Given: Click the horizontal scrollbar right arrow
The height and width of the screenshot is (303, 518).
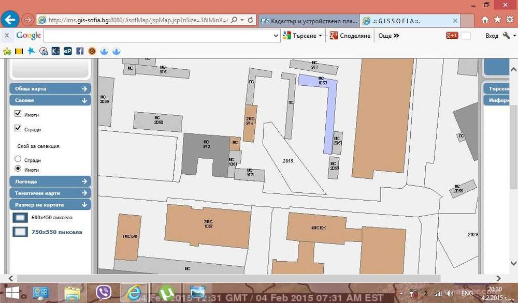Looking at the screenshot, I should [498, 279].
